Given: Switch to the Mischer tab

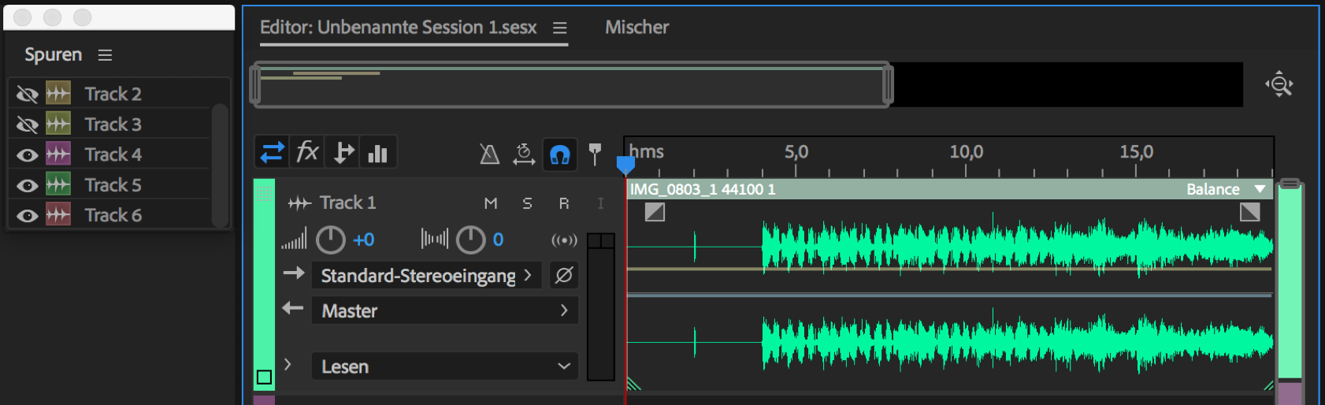Looking at the screenshot, I should click(637, 28).
